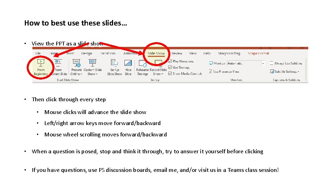The width and height of the screenshot is (331, 186).
Task: Click the title 'How to best use these slides...'
Action: tap(76, 23)
